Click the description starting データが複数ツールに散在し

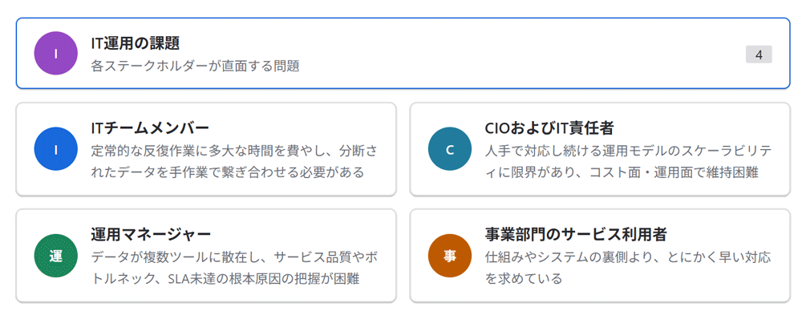coord(235,268)
